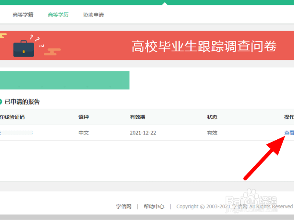The image size is (294, 220).
Task: Open the 帮助中心 help center link
Action: (x=154, y=206)
